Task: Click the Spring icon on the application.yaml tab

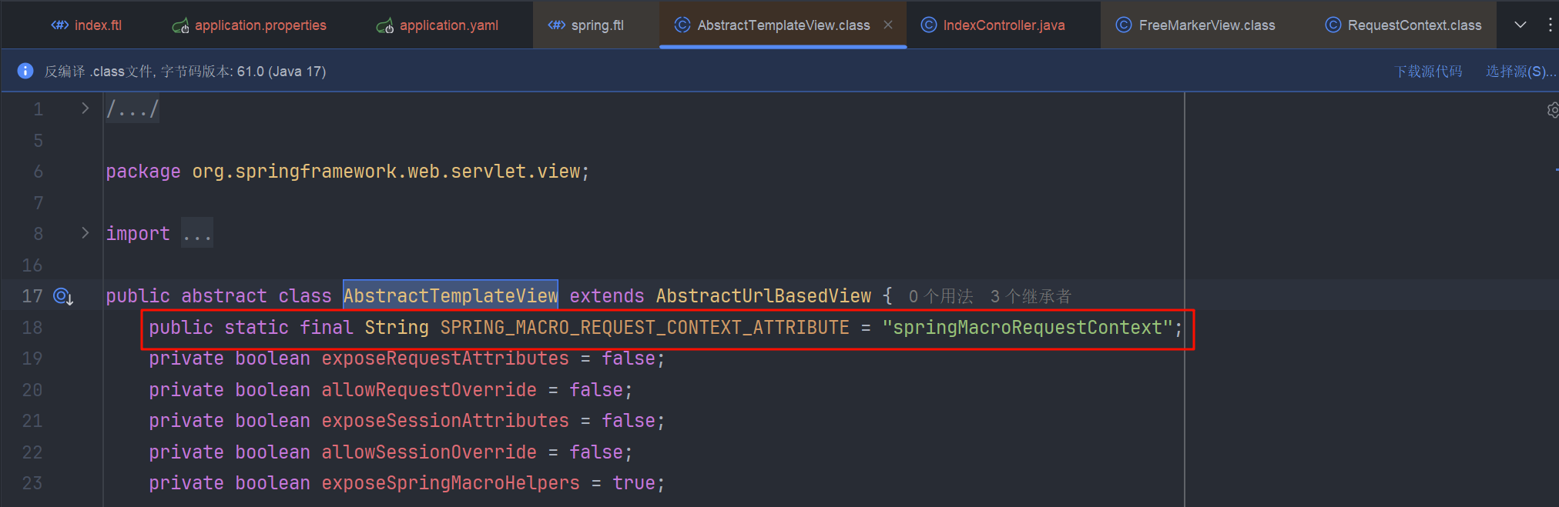Action: tap(384, 25)
